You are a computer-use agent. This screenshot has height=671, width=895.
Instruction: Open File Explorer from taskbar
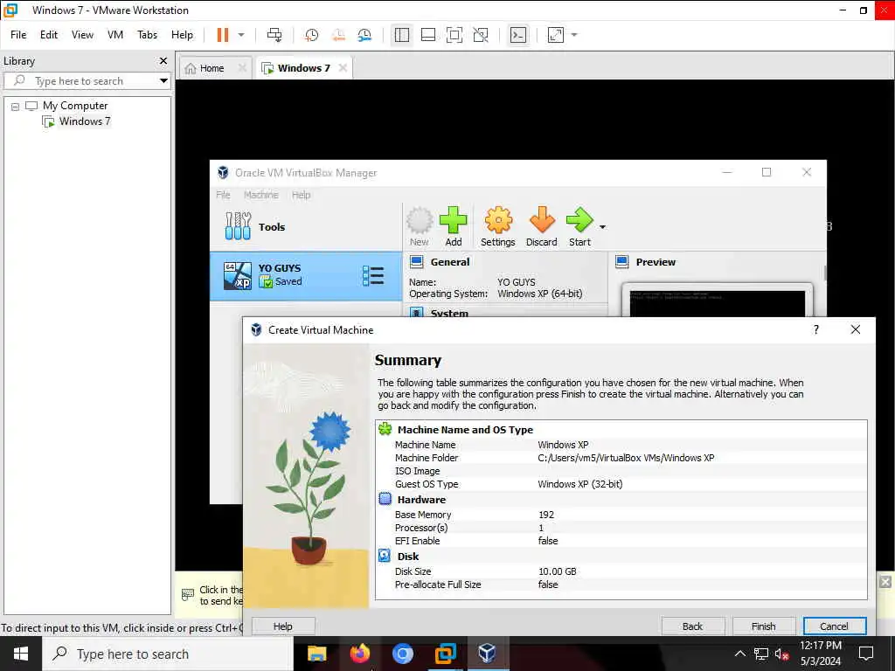(x=316, y=654)
